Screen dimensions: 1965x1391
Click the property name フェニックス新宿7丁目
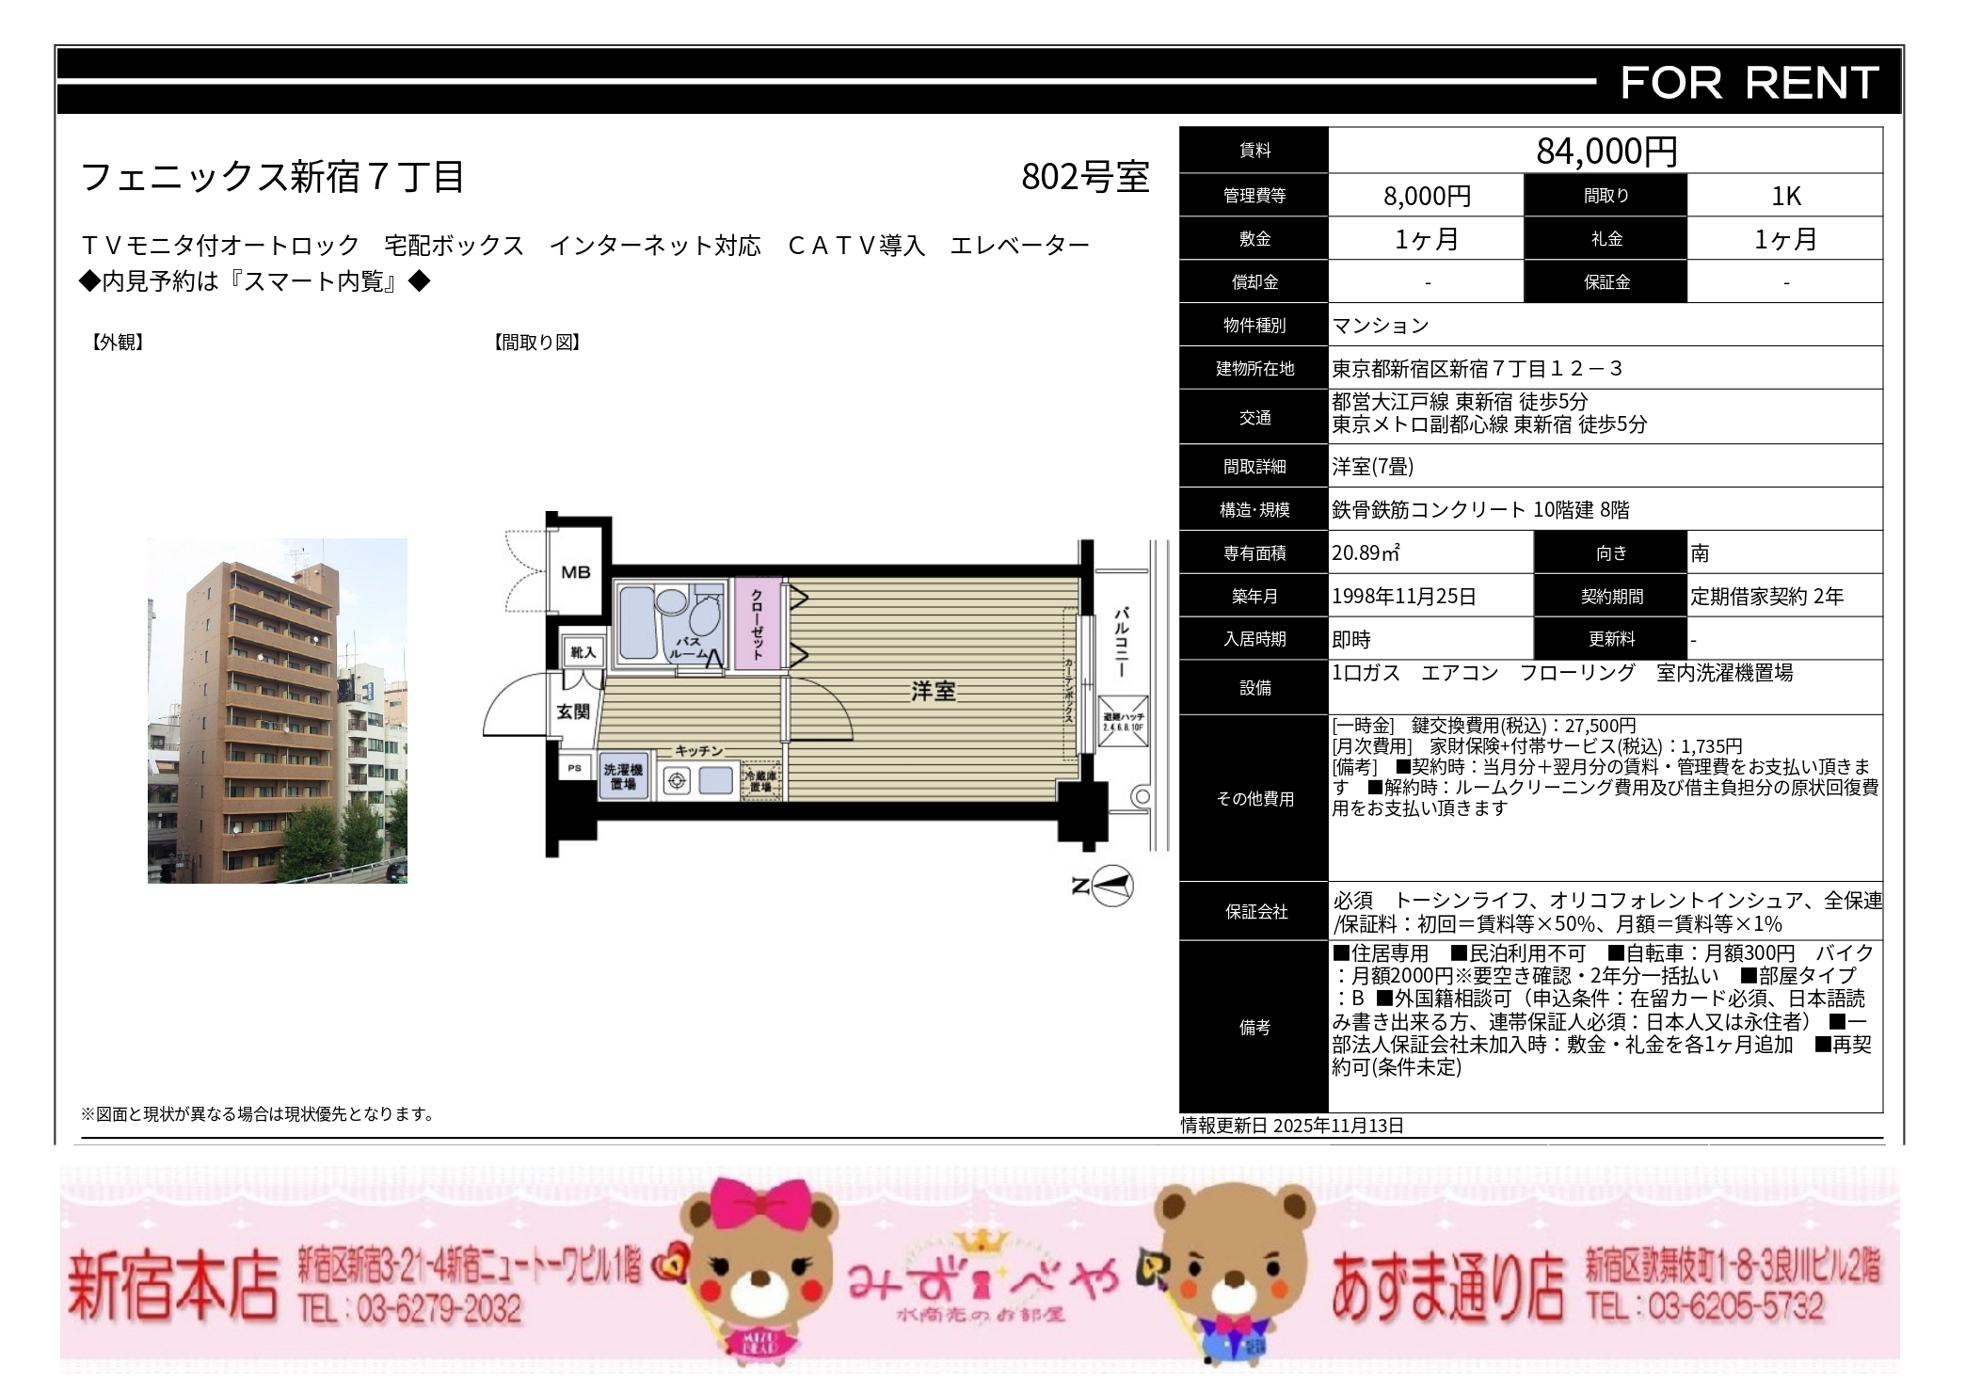273,177
